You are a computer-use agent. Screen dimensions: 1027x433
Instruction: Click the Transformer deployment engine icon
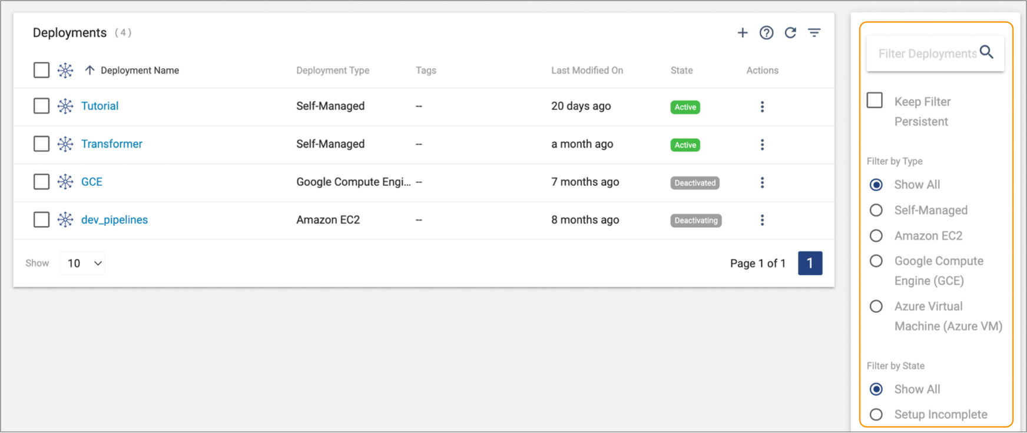pos(65,144)
